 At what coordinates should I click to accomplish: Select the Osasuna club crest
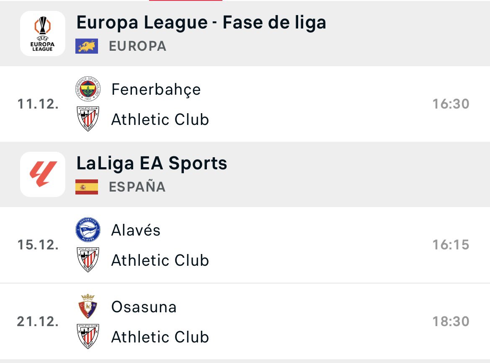pos(88,306)
